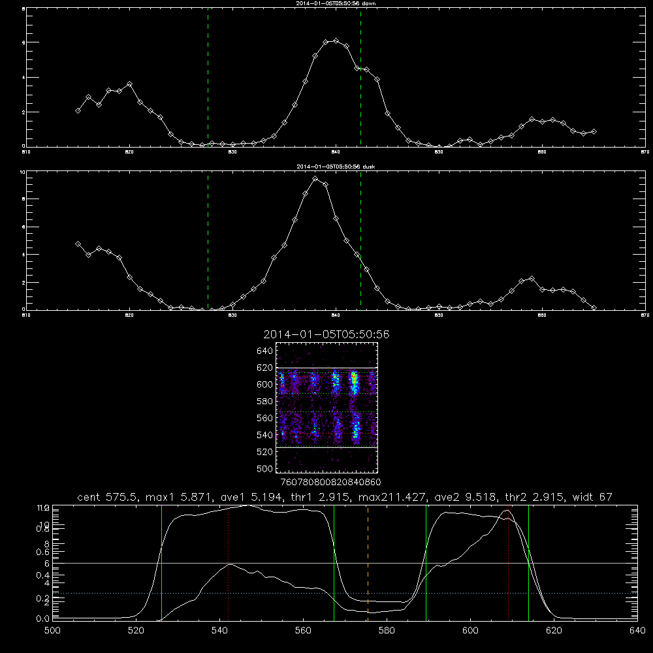Click the '760780800820840860' x-axis labels under spectrogram
Image resolution: width=653 pixels, height=653 pixels.
coord(331,482)
